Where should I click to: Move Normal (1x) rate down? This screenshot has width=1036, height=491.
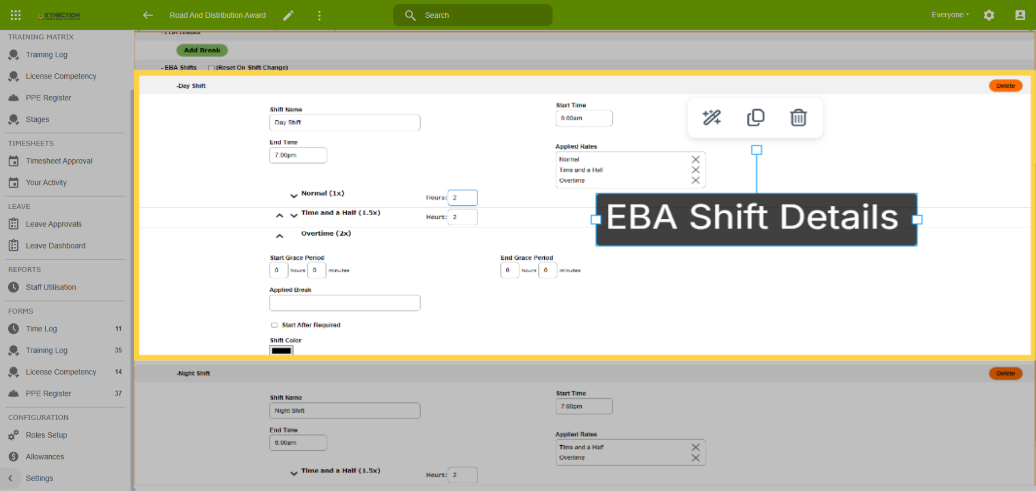click(x=294, y=195)
